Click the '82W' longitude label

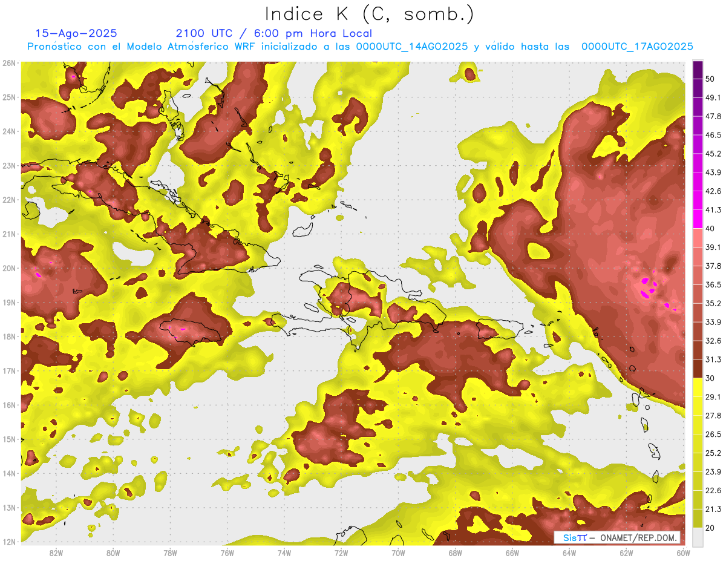[56, 553]
